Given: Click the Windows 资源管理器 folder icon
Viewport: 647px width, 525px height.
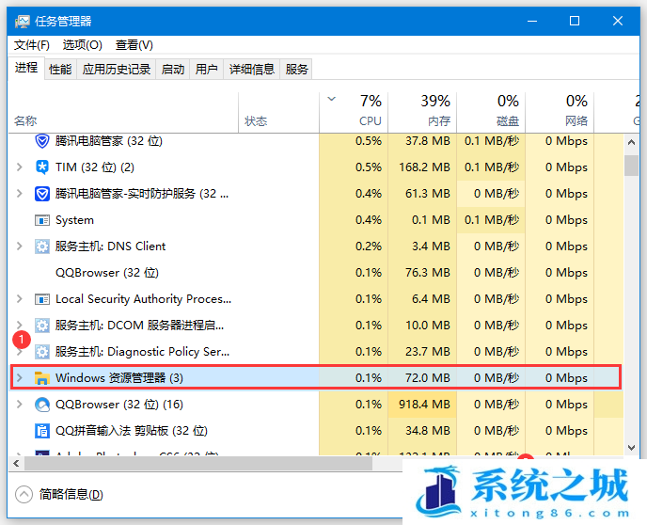Looking at the screenshot, I should point(41,378).
